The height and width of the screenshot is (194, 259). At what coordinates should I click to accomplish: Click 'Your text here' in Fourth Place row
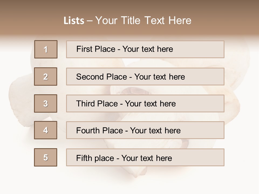click(155, 130)
